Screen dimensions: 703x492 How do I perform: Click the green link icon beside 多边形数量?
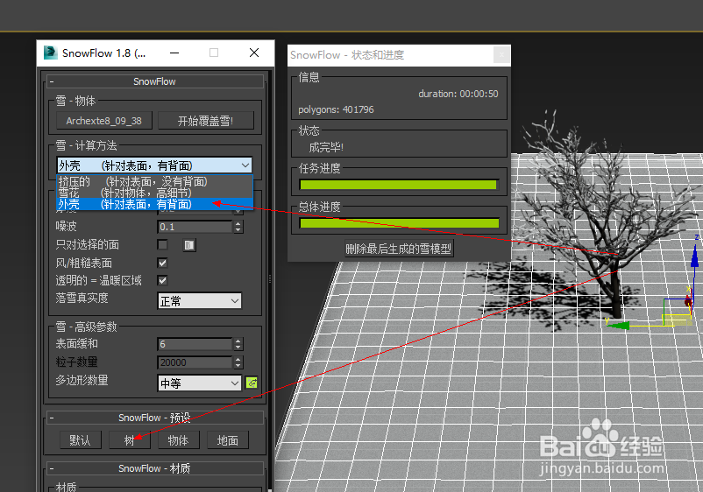[x=252, y=383]
